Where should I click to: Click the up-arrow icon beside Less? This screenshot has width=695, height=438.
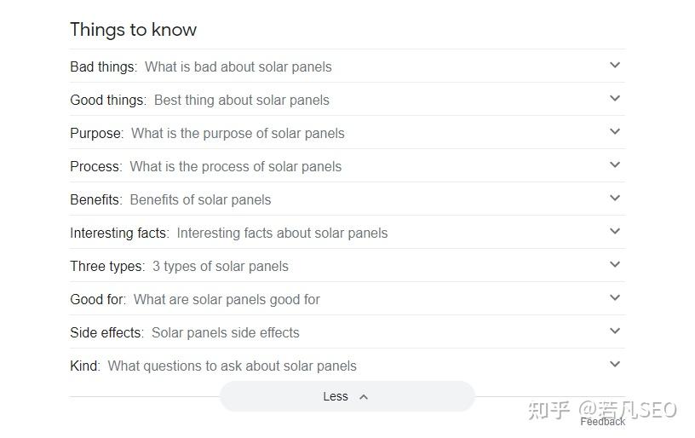[364, 396]
